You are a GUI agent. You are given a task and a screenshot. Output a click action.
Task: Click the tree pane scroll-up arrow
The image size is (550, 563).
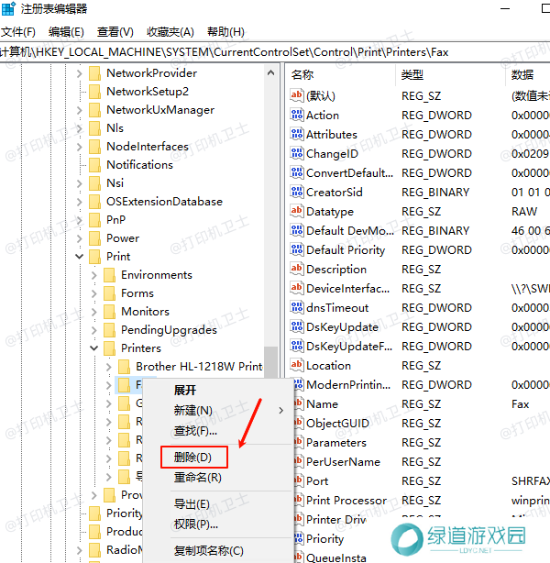coord(270,73)
